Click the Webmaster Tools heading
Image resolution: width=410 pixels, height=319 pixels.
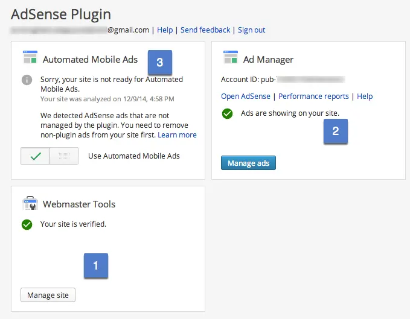[79, 204]
